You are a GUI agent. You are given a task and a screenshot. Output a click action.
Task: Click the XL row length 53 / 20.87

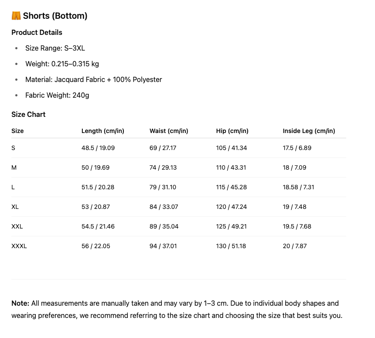95,207
